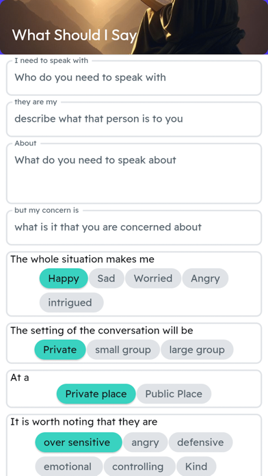
Task: Select the Kind trait chip
Action: (196, 466)
